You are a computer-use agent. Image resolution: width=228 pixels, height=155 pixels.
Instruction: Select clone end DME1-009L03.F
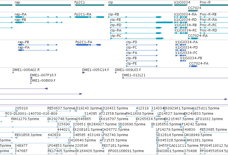128,70
